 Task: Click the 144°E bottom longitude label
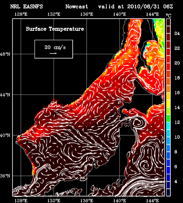click(152, 201)
